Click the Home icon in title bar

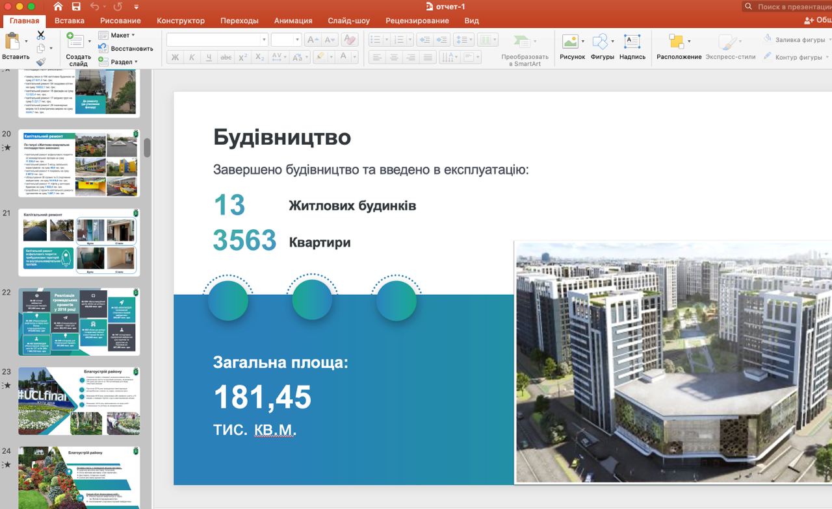[x=58, y=6]
